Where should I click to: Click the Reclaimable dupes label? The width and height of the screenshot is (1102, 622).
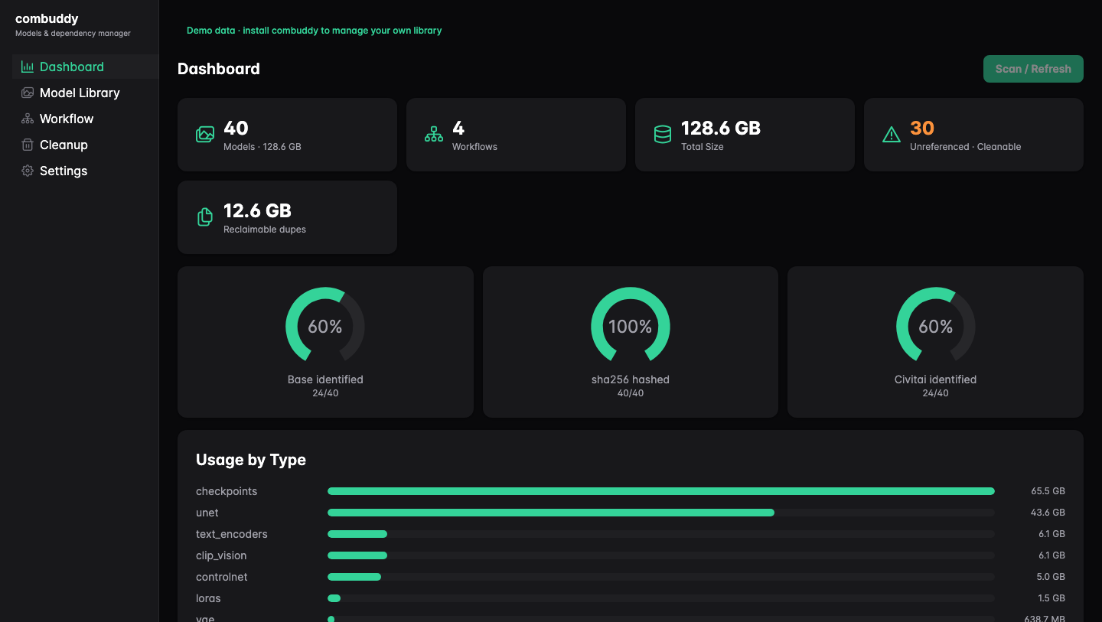pyautogui.click(x=265, y=230)
